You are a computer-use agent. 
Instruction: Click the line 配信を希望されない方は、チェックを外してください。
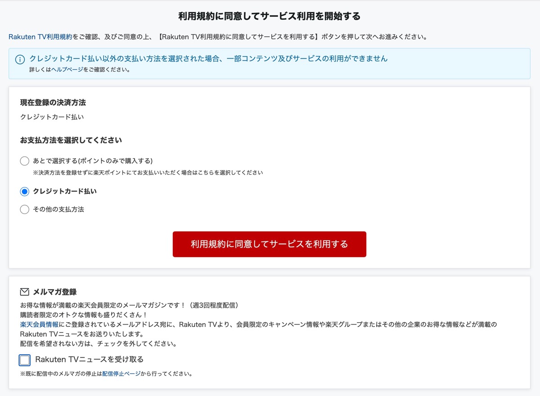tap(98, 344)
